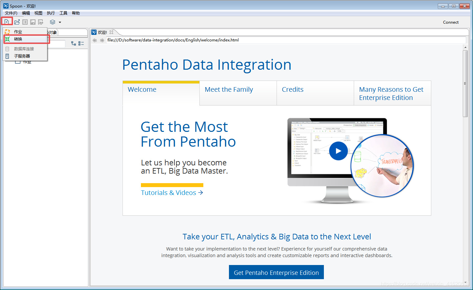Click the expand all tree icon
This screenshot has height=290, width=473.
74,43
